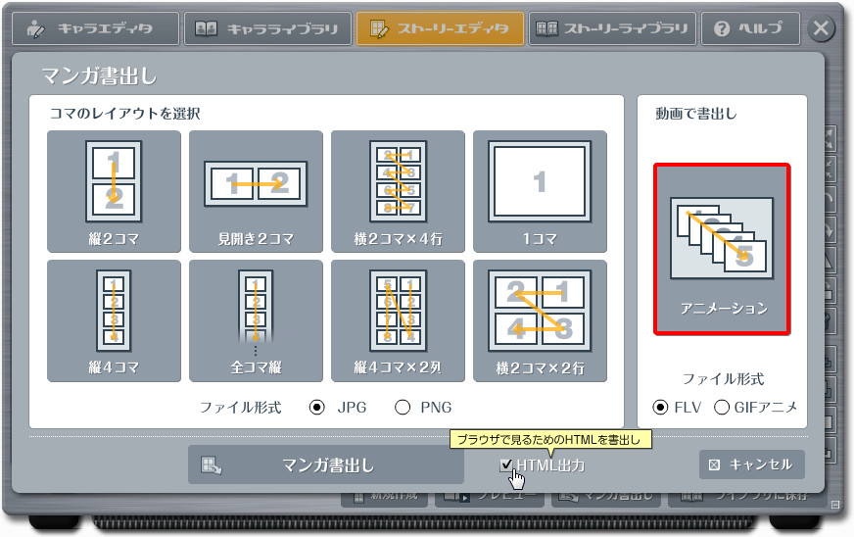Choose the 横2コマ×2行 layout
The image size is (854, 537).
pos(540,321)
